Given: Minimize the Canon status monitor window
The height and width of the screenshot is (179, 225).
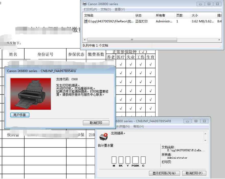Looking at the screenshot, I should (187, 121).
